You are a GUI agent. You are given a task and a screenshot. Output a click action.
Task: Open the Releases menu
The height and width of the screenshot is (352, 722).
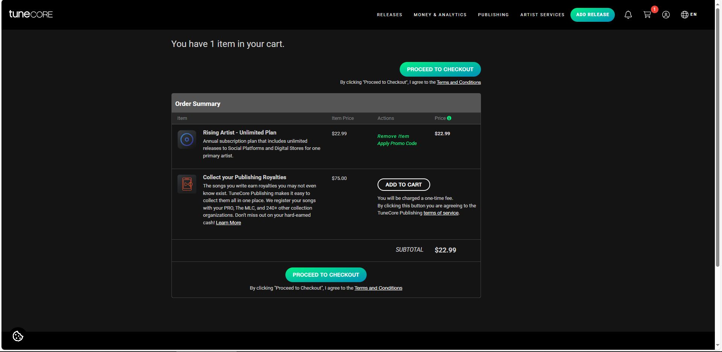[390, 15]
